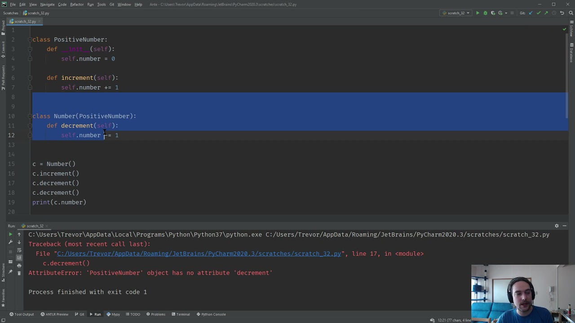Toggle scroll to end in Run output
Viewport: 575px width, 323px height.
coord(19,258)
